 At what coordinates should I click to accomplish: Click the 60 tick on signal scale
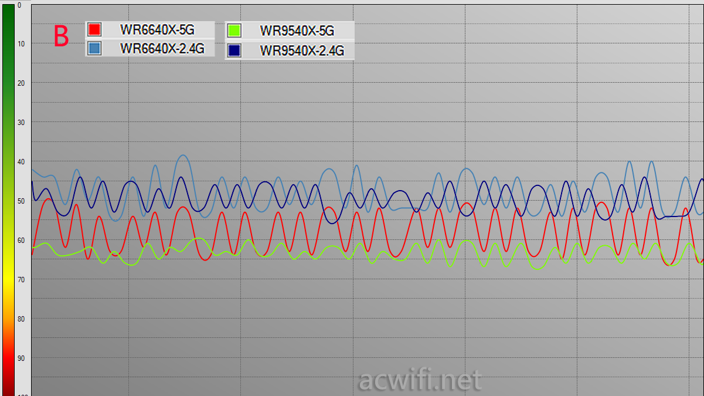pos(21,241)
